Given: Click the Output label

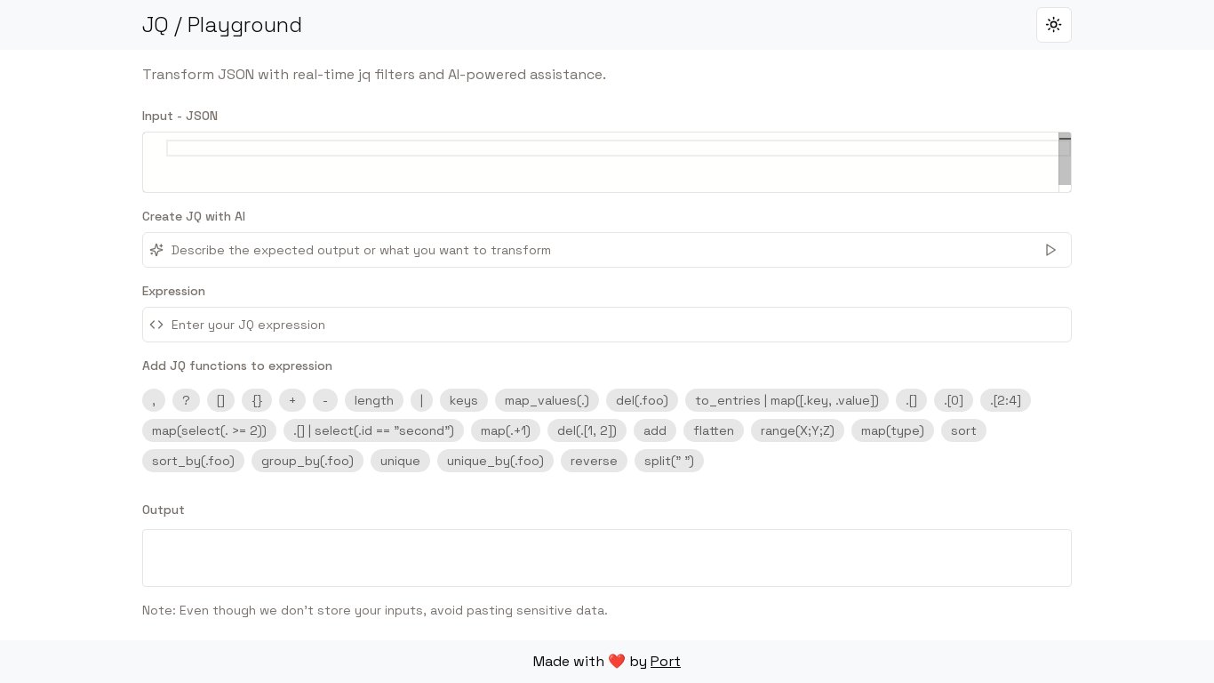Looking at the screenshot, I should pos(164,510).
